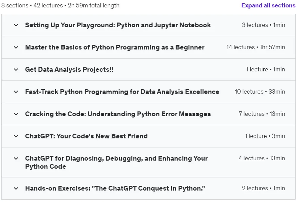
Task: Open Master the Basics of Python Programming title
Action: (115, 47)
